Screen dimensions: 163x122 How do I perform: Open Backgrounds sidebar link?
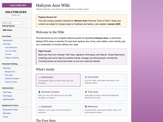[x=10, y=72]
